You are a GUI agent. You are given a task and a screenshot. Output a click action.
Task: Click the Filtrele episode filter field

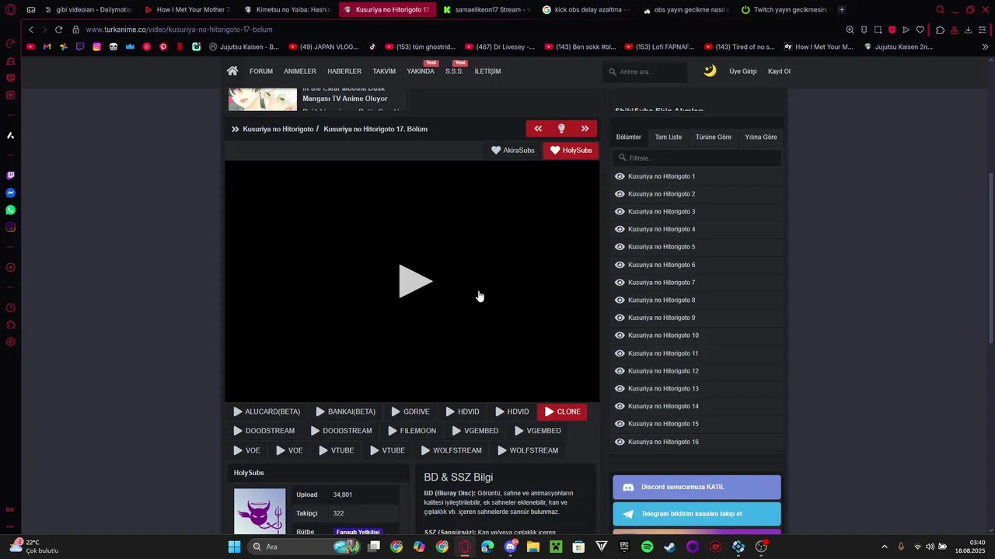click(x=696, y=158)
